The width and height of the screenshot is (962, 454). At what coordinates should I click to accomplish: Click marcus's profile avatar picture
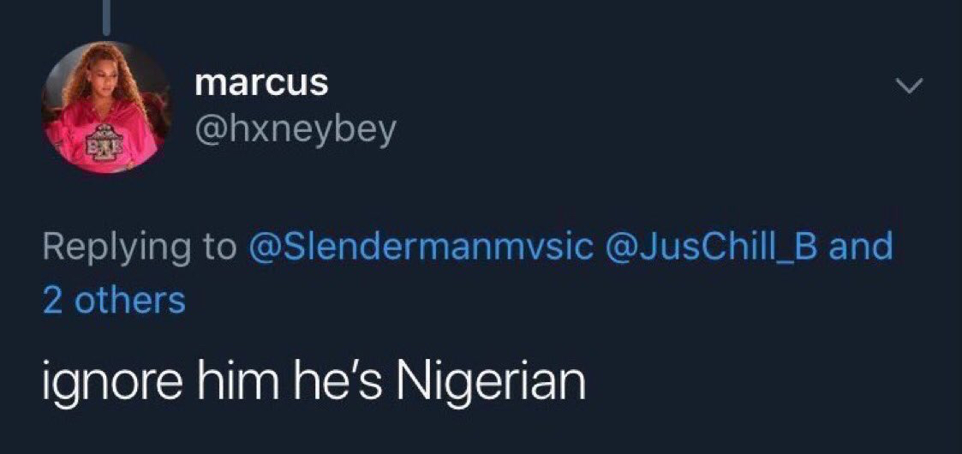coord(105,106)
